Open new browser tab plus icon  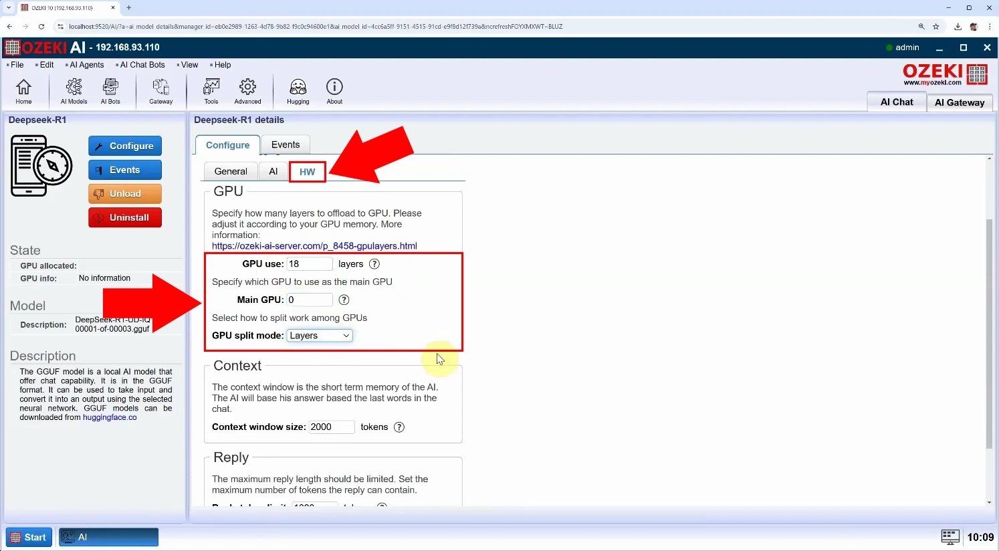point(128,8)
